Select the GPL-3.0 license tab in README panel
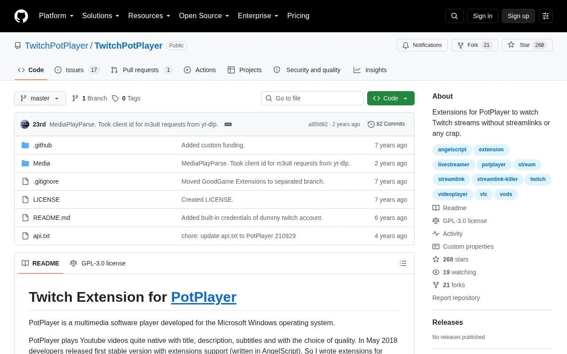Image resolution: width=567 pixels, height=354 pixels. tap(98, 263)
